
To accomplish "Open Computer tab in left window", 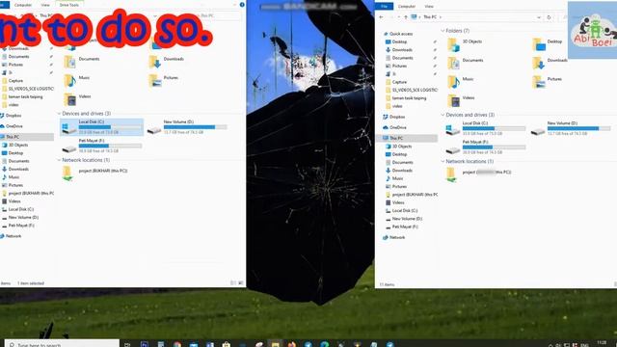I will 23,5.
